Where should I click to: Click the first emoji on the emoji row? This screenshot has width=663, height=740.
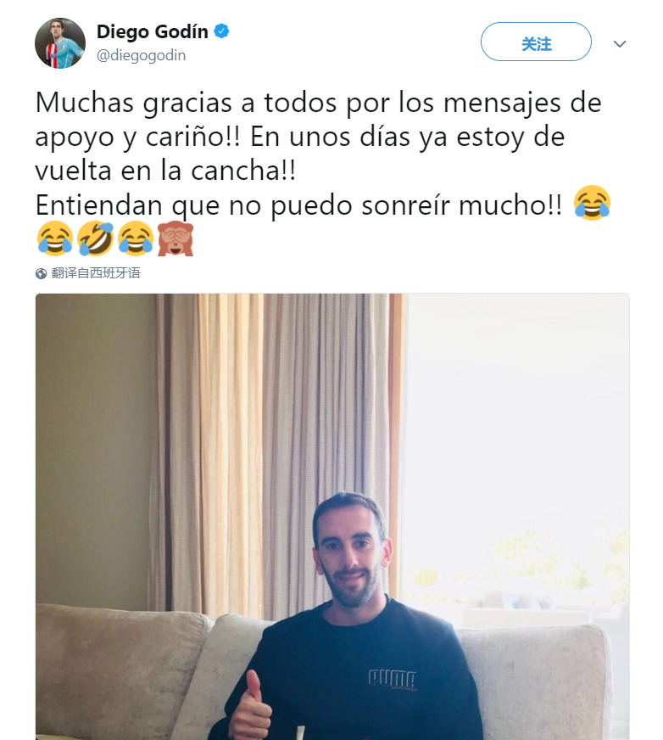coord(55,238)
